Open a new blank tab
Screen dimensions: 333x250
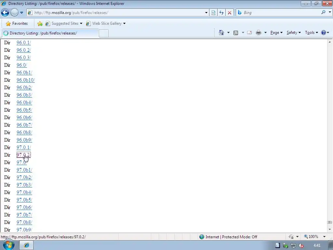point(104,33)
